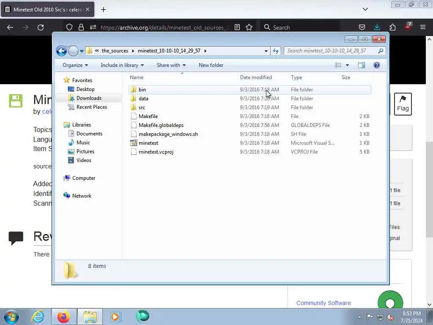Viewport: 433px width, 325px height.
Task: Select the src folder icon
Action: point(134,107)
